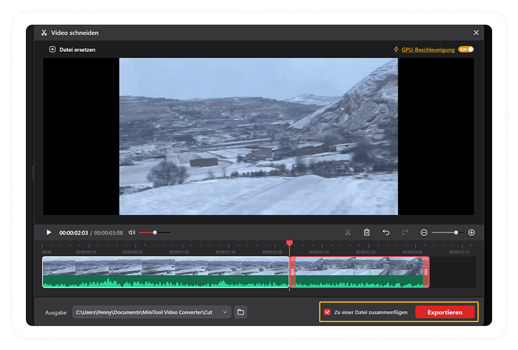
Task: Open the Ausgabe path dropdown
Action: click(x=225, y=312)
